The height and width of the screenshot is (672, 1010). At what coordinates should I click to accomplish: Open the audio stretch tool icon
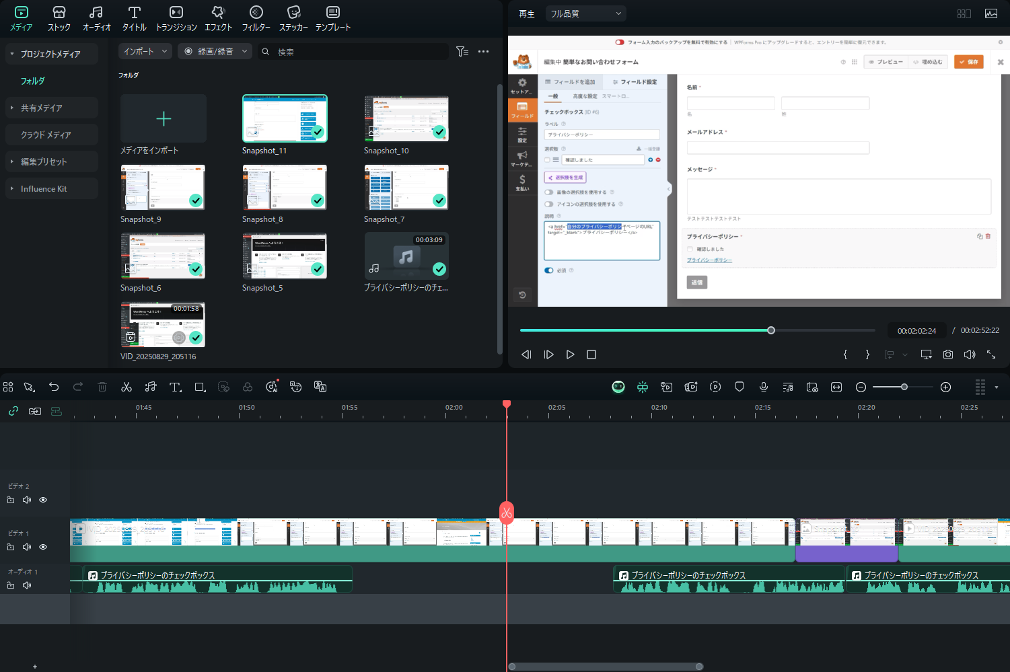151,387
